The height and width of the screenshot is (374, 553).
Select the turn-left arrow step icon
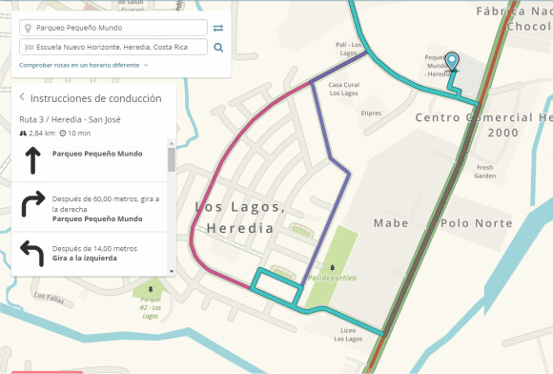point(32,254)
